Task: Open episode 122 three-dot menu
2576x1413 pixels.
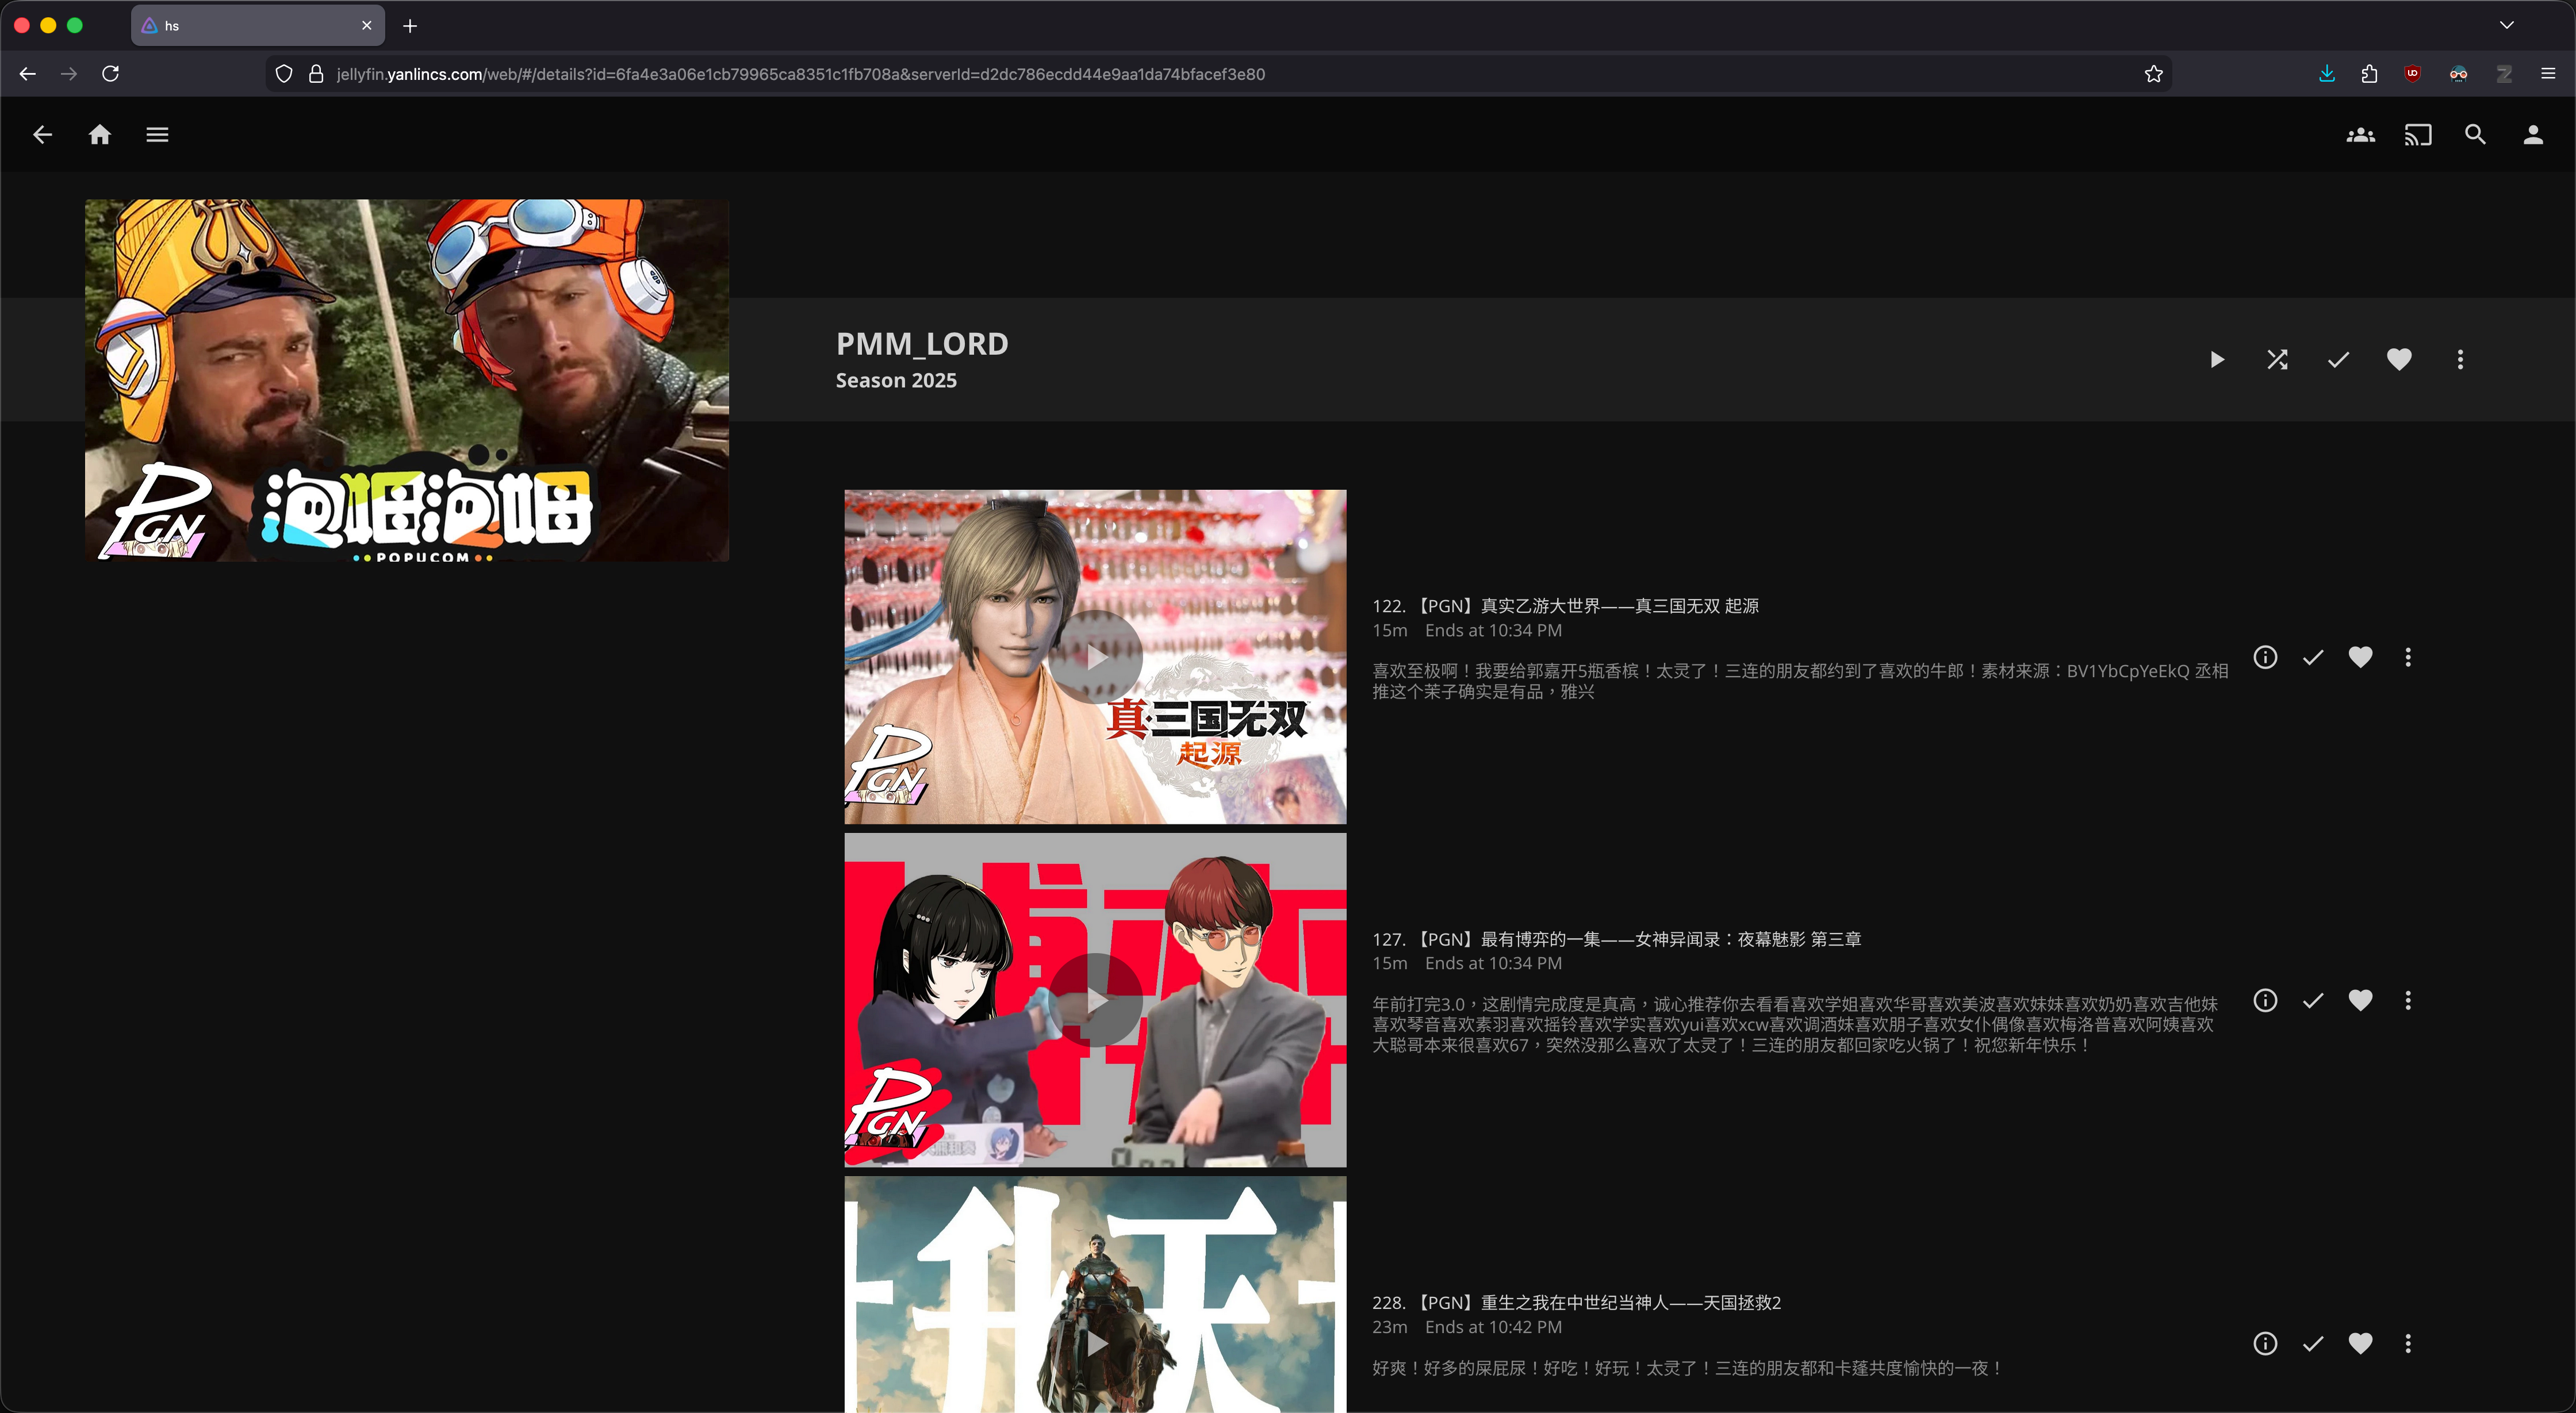Action: coord(2408,657)
